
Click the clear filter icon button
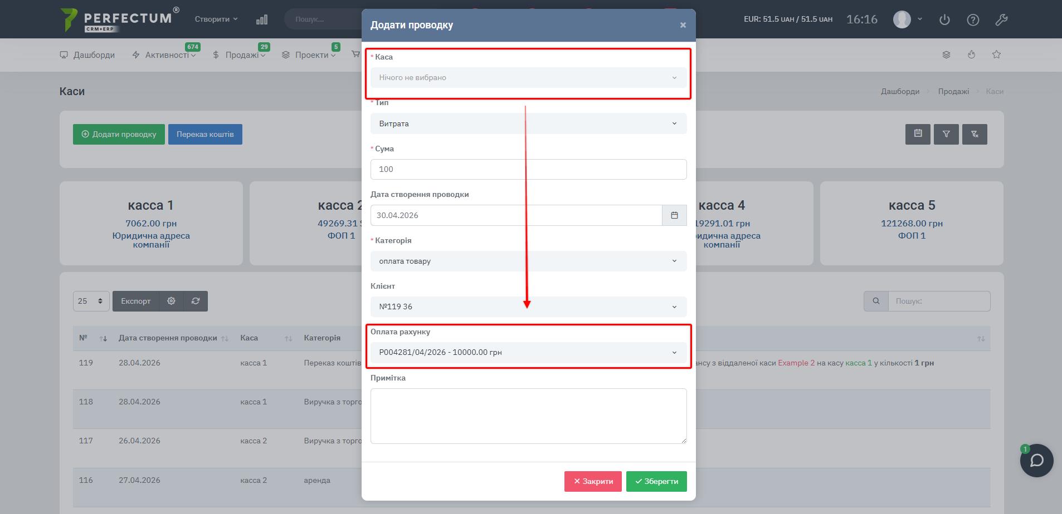pyautogui.click(x=975, y=134)
